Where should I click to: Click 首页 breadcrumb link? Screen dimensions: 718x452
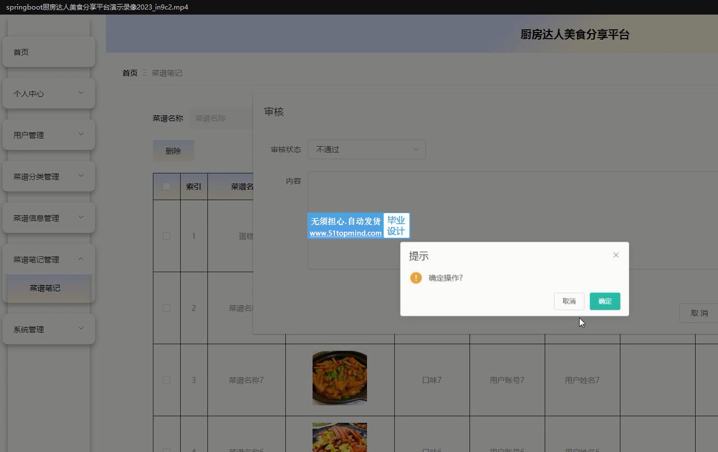click(x=130, y=73)
